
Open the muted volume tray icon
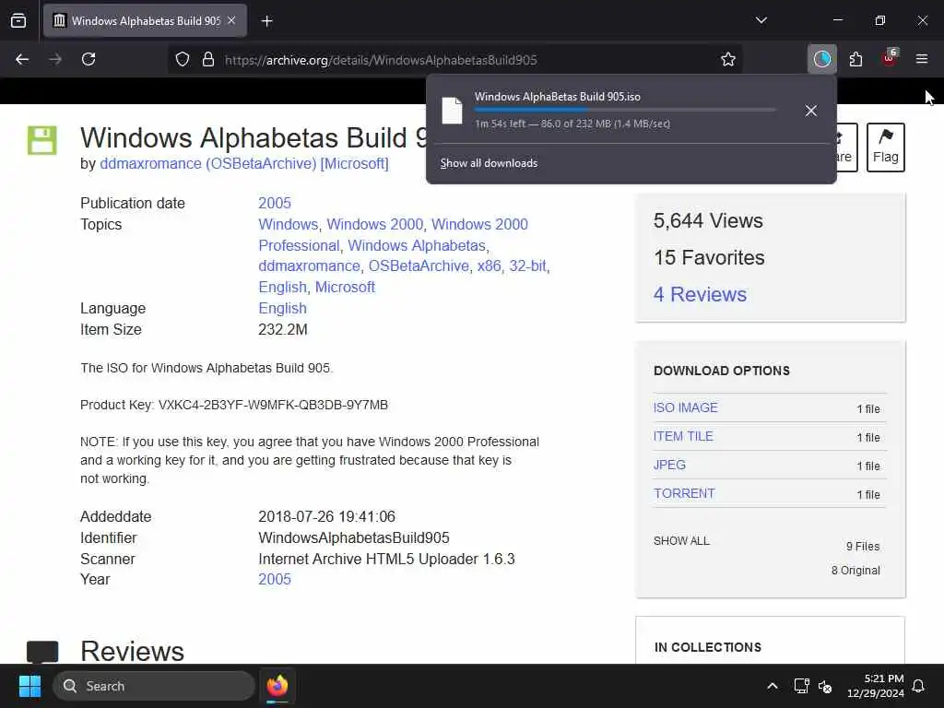825,686
